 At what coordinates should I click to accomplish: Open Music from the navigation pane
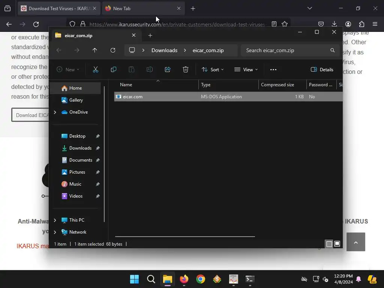point(75,184)
